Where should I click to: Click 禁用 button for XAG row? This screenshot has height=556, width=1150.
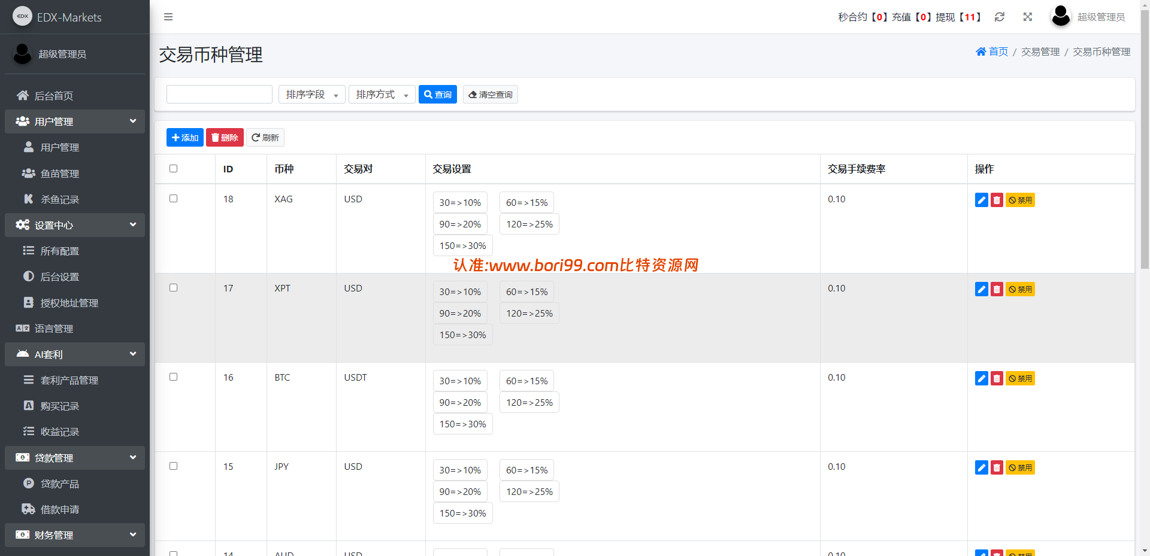[x=1020, y=200]
